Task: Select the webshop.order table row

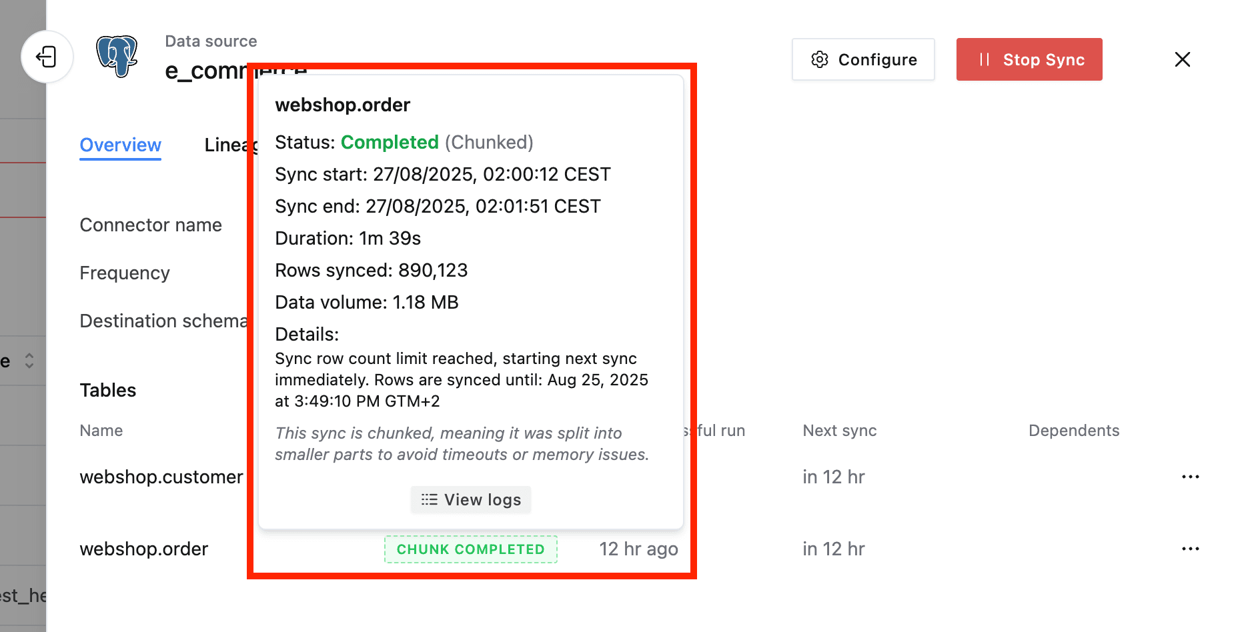Action: [144, 549]
